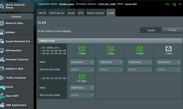Open Adaptive QoS page

pos(17,69)
